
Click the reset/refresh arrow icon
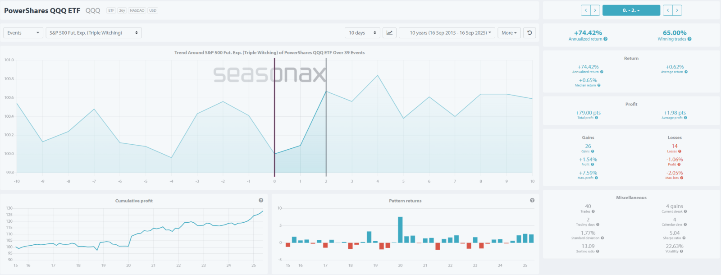tap(529, 33)
